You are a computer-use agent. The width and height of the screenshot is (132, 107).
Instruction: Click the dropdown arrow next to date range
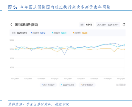point(118,25)
